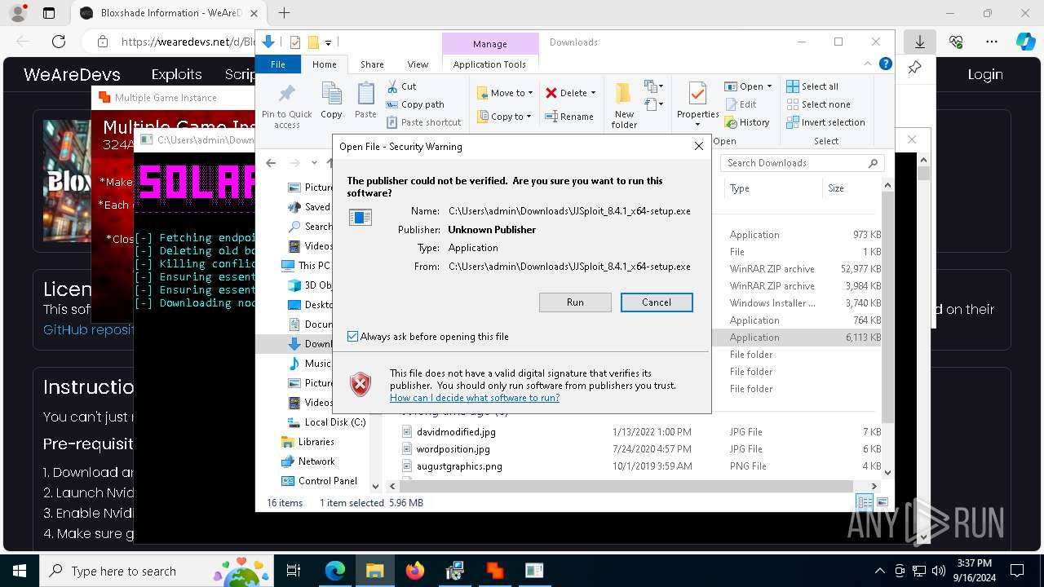This screenshot has height=587, width=1044.
Task: Switch to the large icons view layout icon
Action: tap(882, 503)
